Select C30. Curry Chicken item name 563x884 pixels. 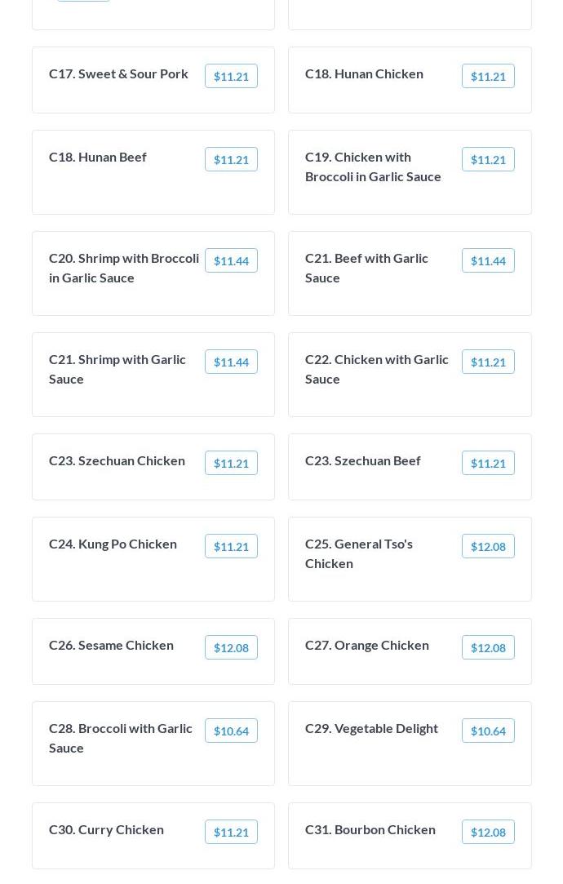point(106,829)
